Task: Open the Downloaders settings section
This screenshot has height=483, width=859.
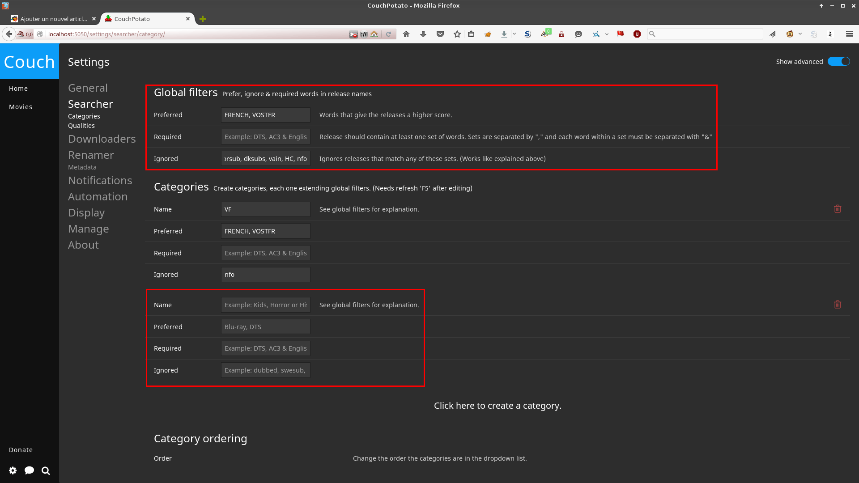Action: point(102,139)
